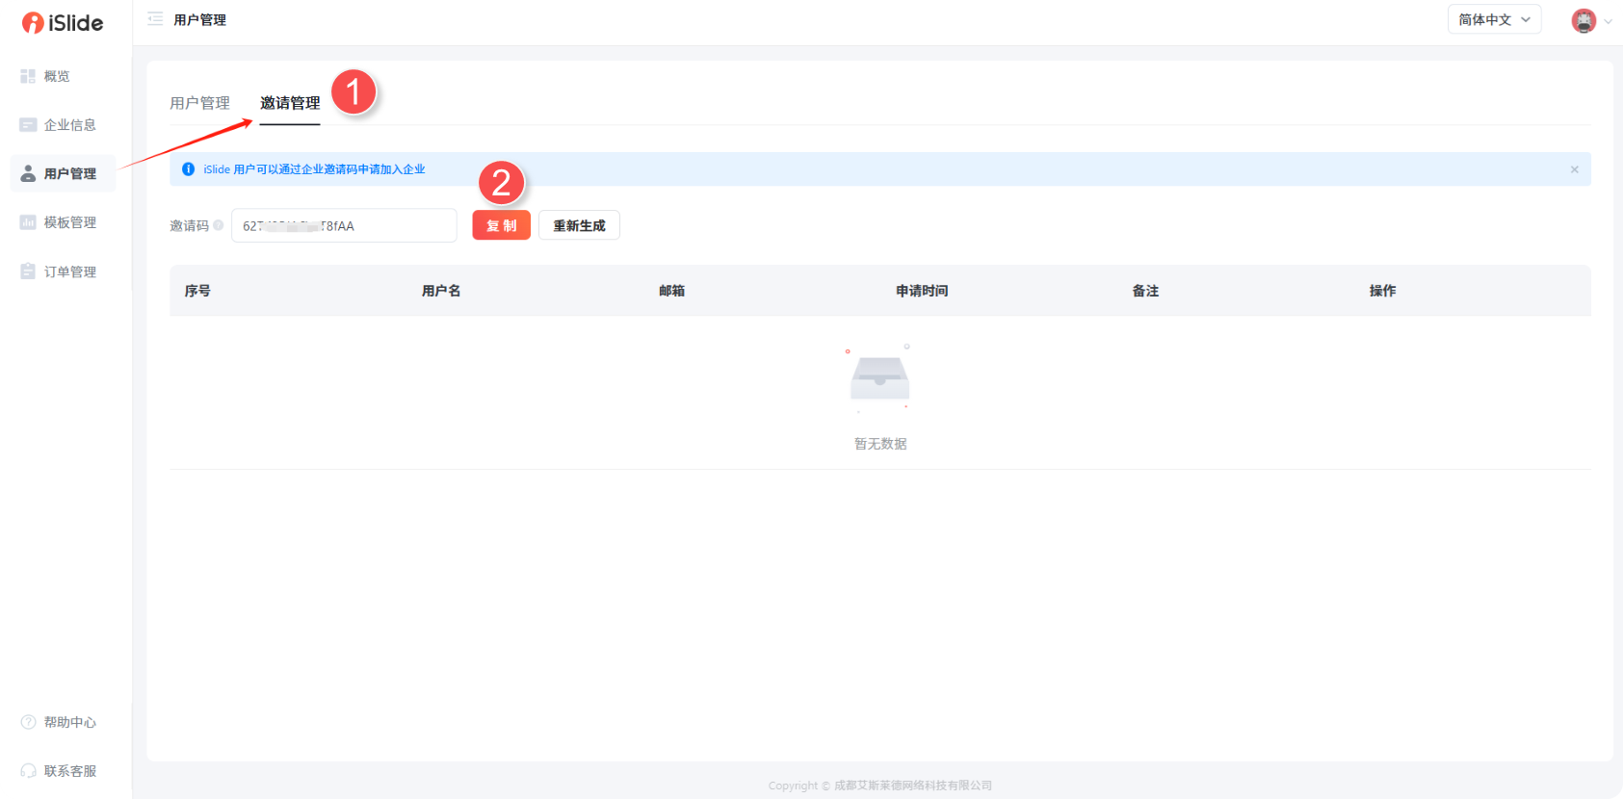Dismiss the blue info banner

pos(1575,169)
